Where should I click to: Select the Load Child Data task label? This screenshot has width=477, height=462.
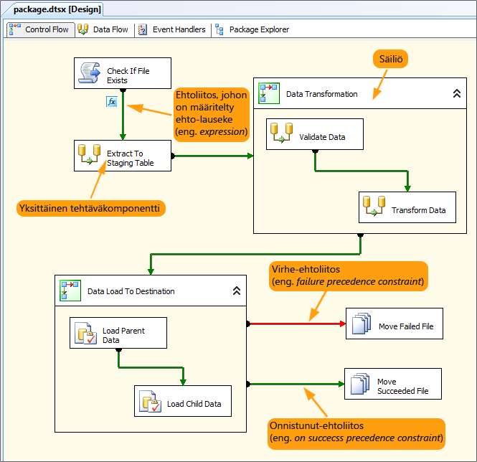[194, 404]
